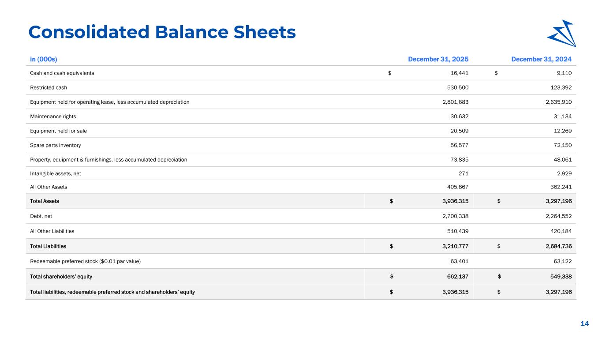The height and width of the screenshot is (339, 602).
Task: Click the Total Liabilities row label
Action: (48, 246)
